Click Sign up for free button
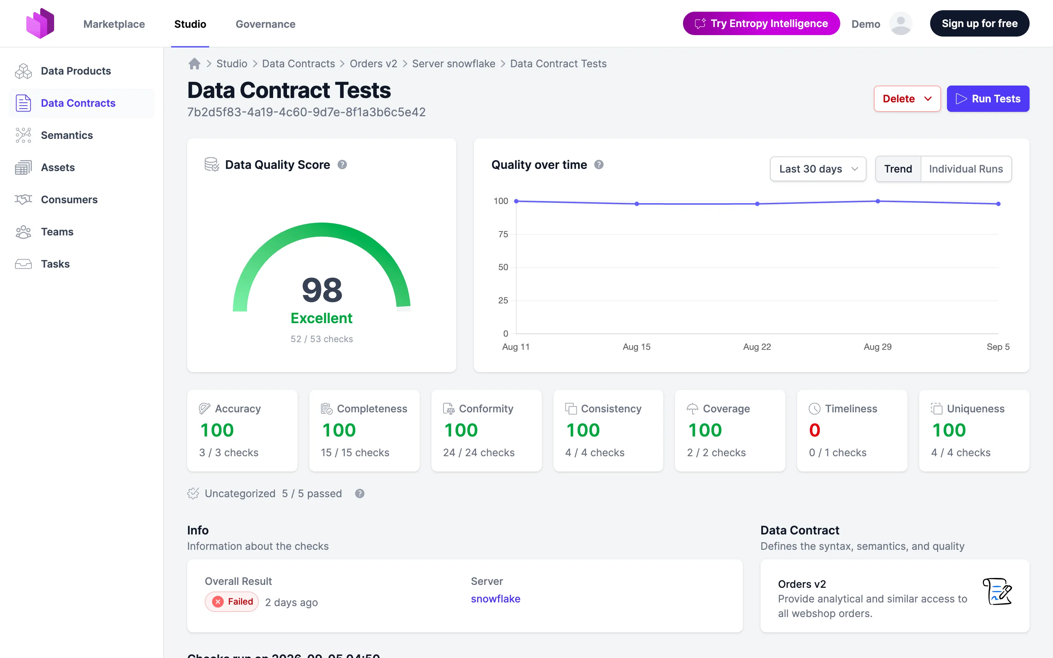This screenshot has height=658, width=1053. pos(980,23)
